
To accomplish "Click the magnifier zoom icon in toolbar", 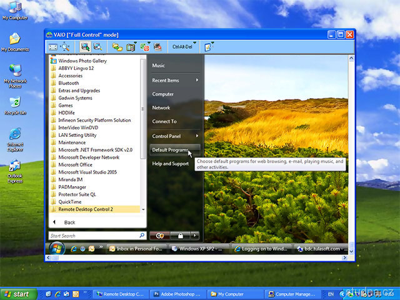I will pos(65,47).
